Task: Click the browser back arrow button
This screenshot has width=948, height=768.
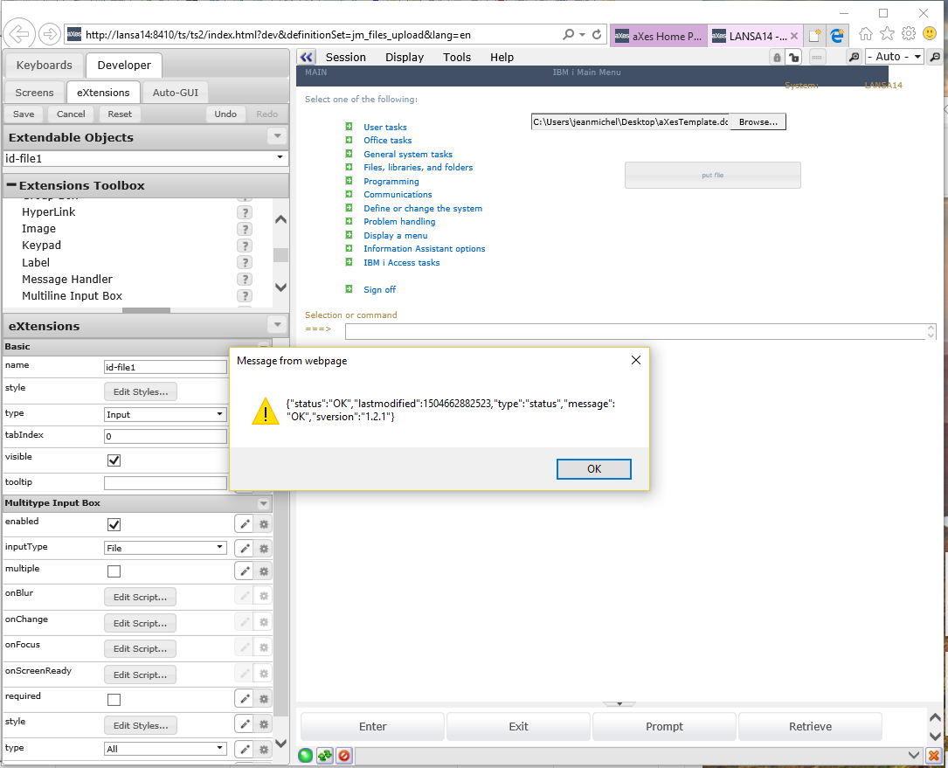Action: coord(19,35)
